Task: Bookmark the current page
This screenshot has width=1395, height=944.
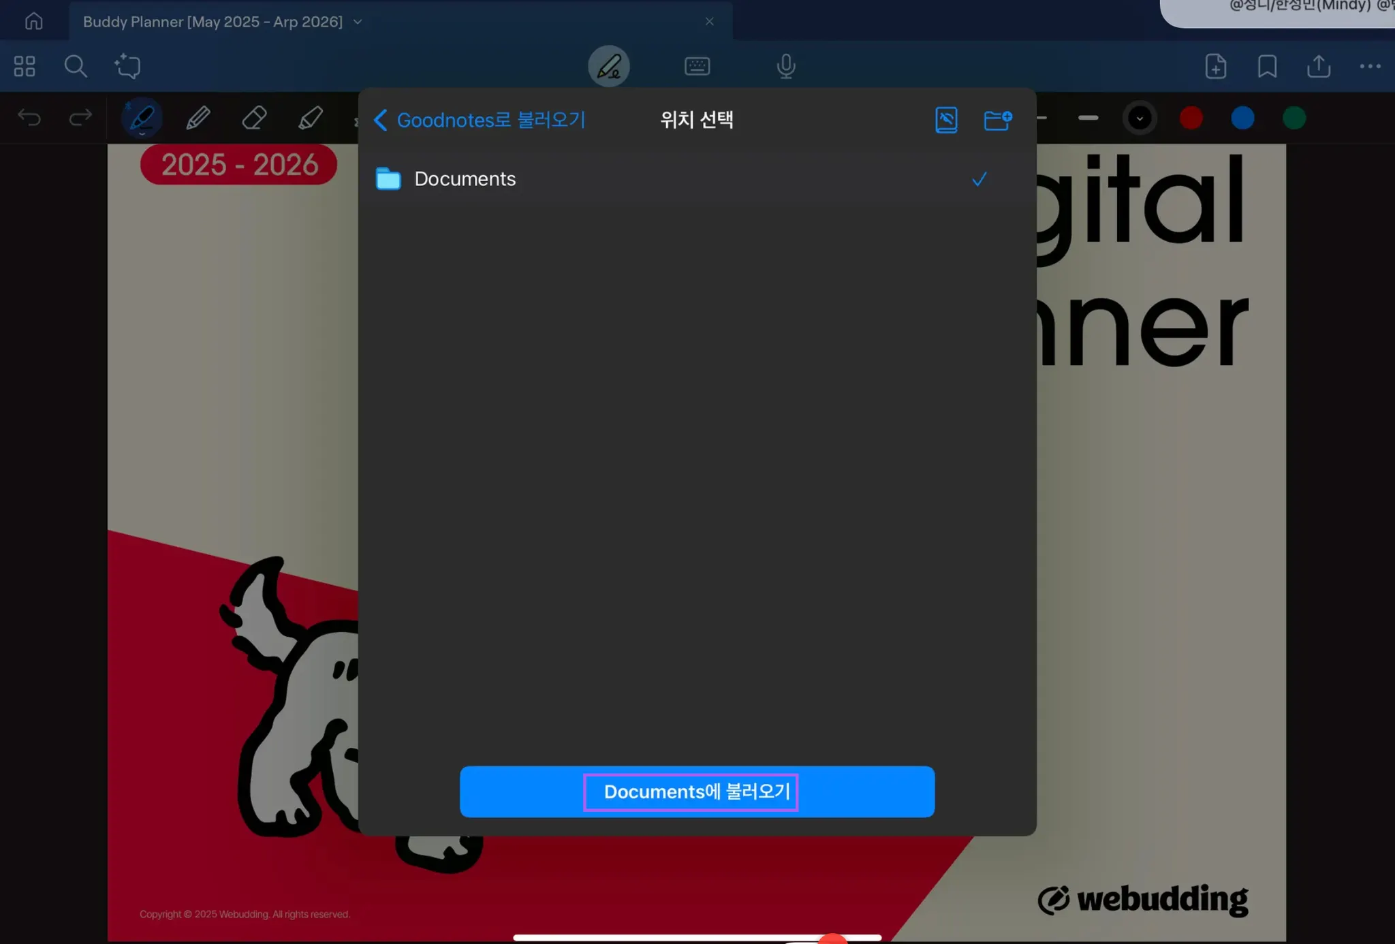Action: pos(1267,66)
